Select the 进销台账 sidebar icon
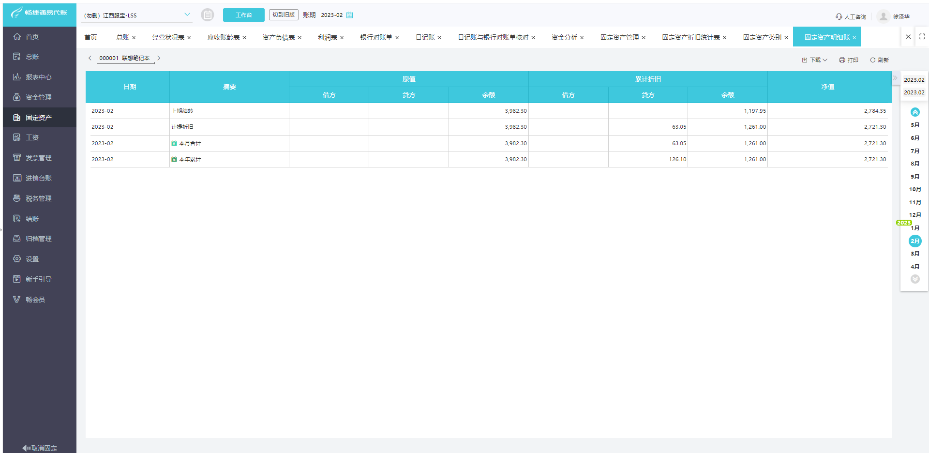This screenshot has width=929, height=453. click(17, 178)
